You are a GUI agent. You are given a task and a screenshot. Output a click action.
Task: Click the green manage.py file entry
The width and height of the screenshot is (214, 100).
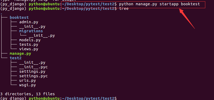20,53
